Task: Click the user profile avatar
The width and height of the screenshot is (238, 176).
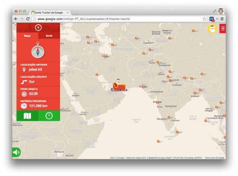Action: (x=221, y=11)
